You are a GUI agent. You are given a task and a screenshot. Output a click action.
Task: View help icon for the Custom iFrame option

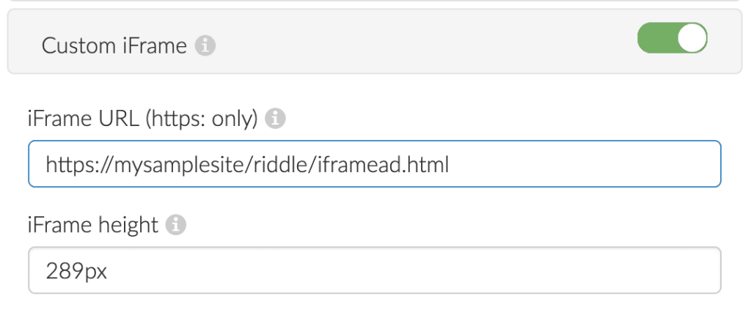(x=205, y=46)
